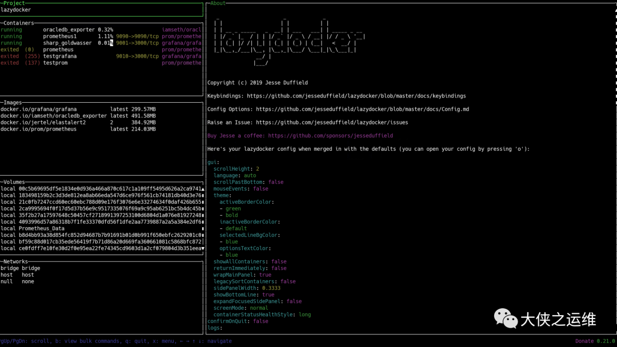Click the Volumes scrollbar down arrow
Image resolution: width=617 pixels, height=347 pixels.
(x=203, y=248)
